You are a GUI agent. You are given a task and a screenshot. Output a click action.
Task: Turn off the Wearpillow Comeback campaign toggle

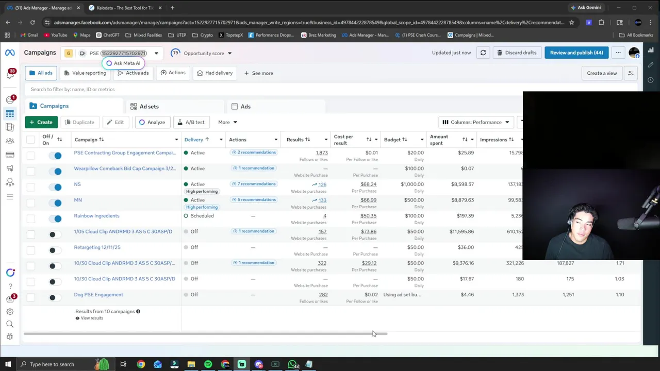tap(55, 171)
